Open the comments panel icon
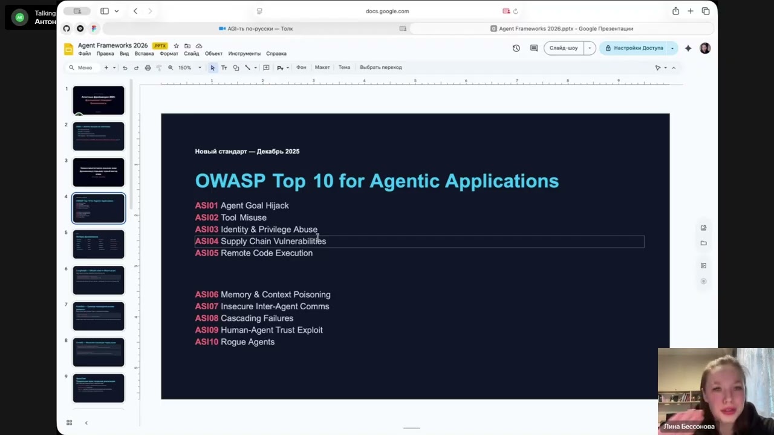 coord(534,48)
